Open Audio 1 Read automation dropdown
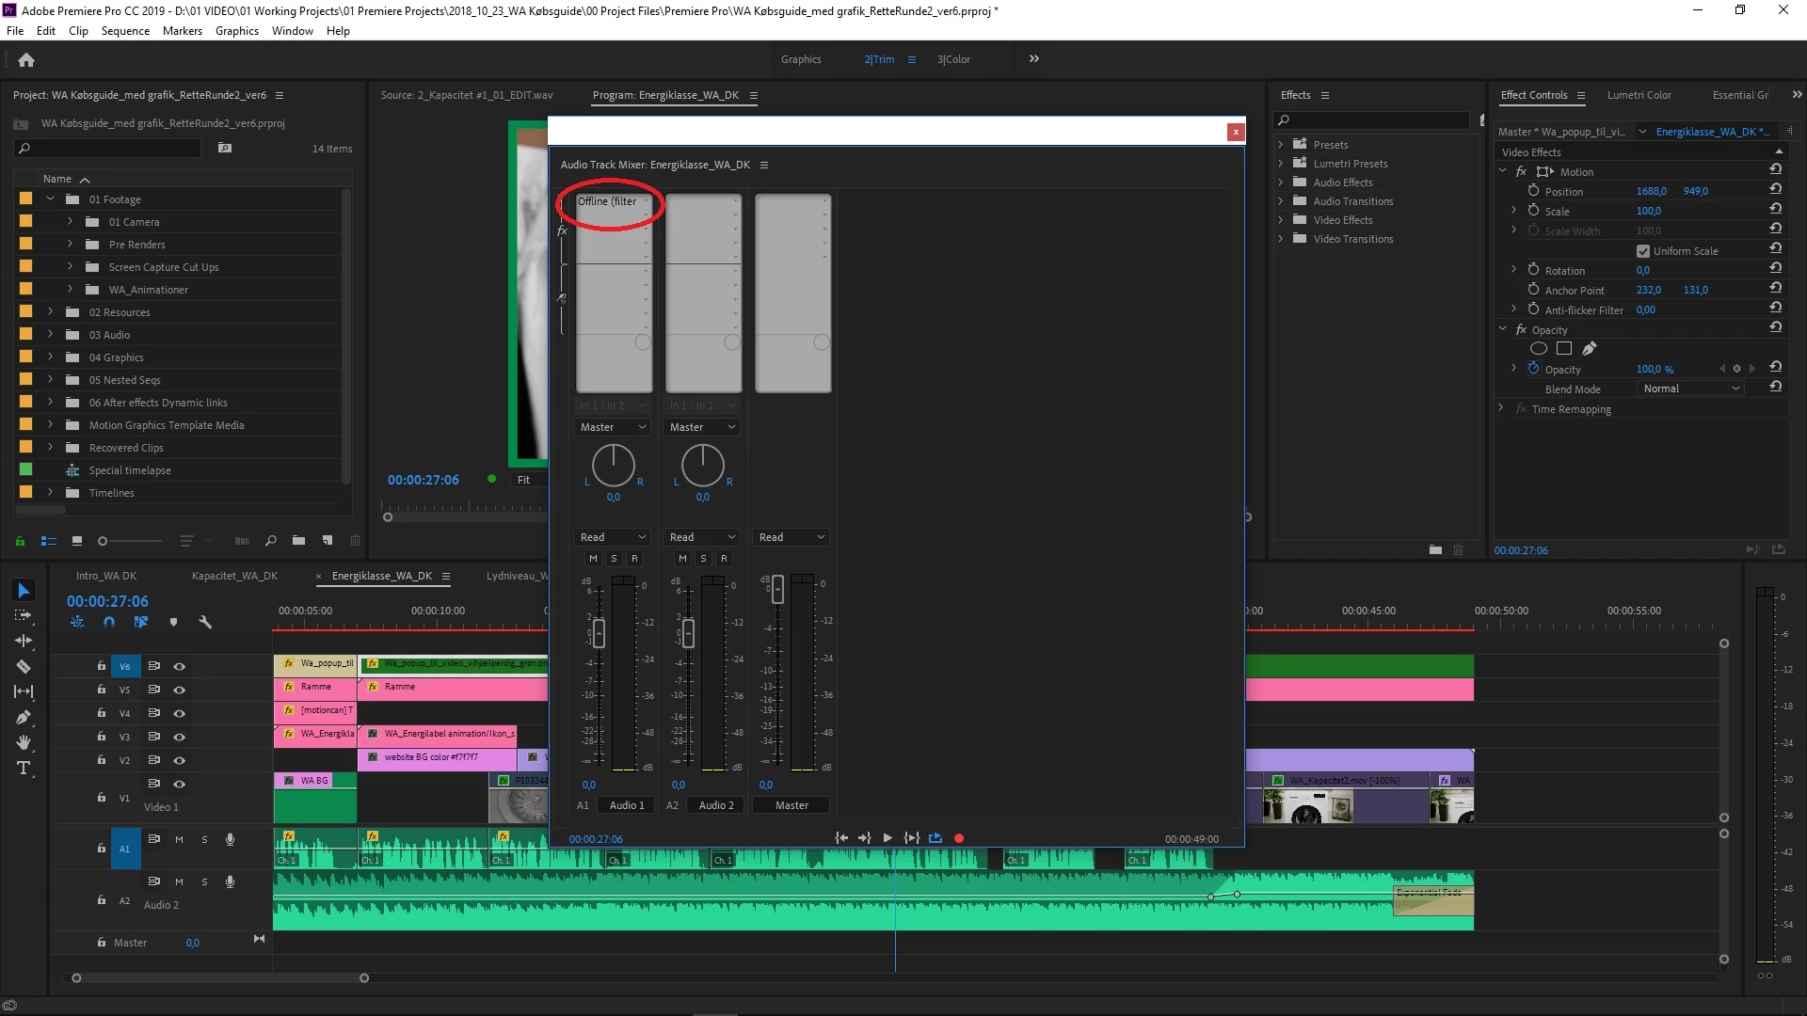Viewport: 1807px width, 1016px height. [x=612, y=537]
